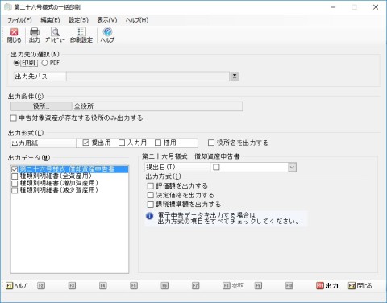The width and height of the screenshot is (387, 303).
Task: Click the 出力 printer toolbar icon
Action: pyautogui.click(x=35, y=35)
